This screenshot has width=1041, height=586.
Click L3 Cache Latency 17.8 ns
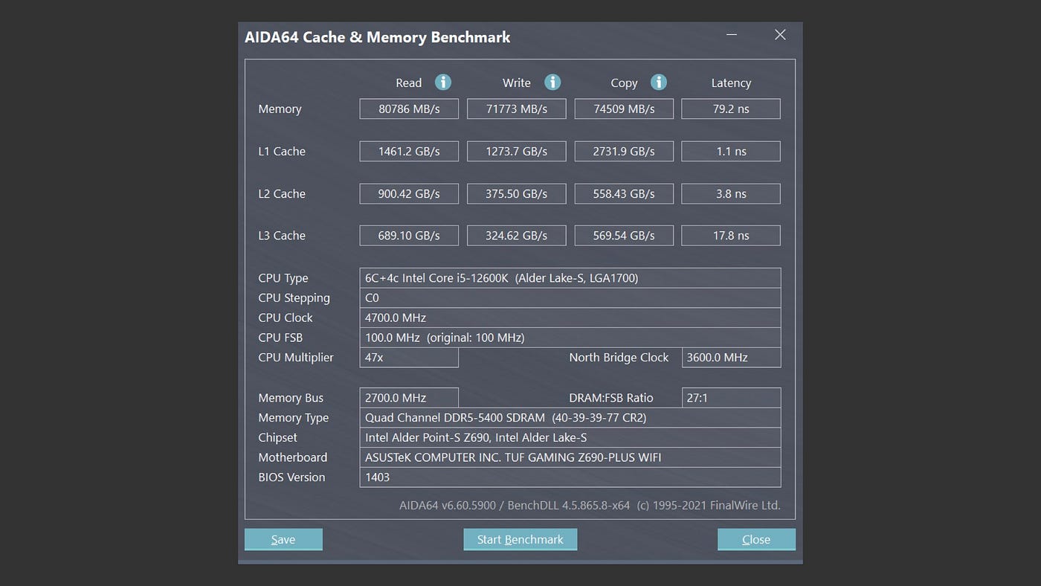tap(731, 235)
